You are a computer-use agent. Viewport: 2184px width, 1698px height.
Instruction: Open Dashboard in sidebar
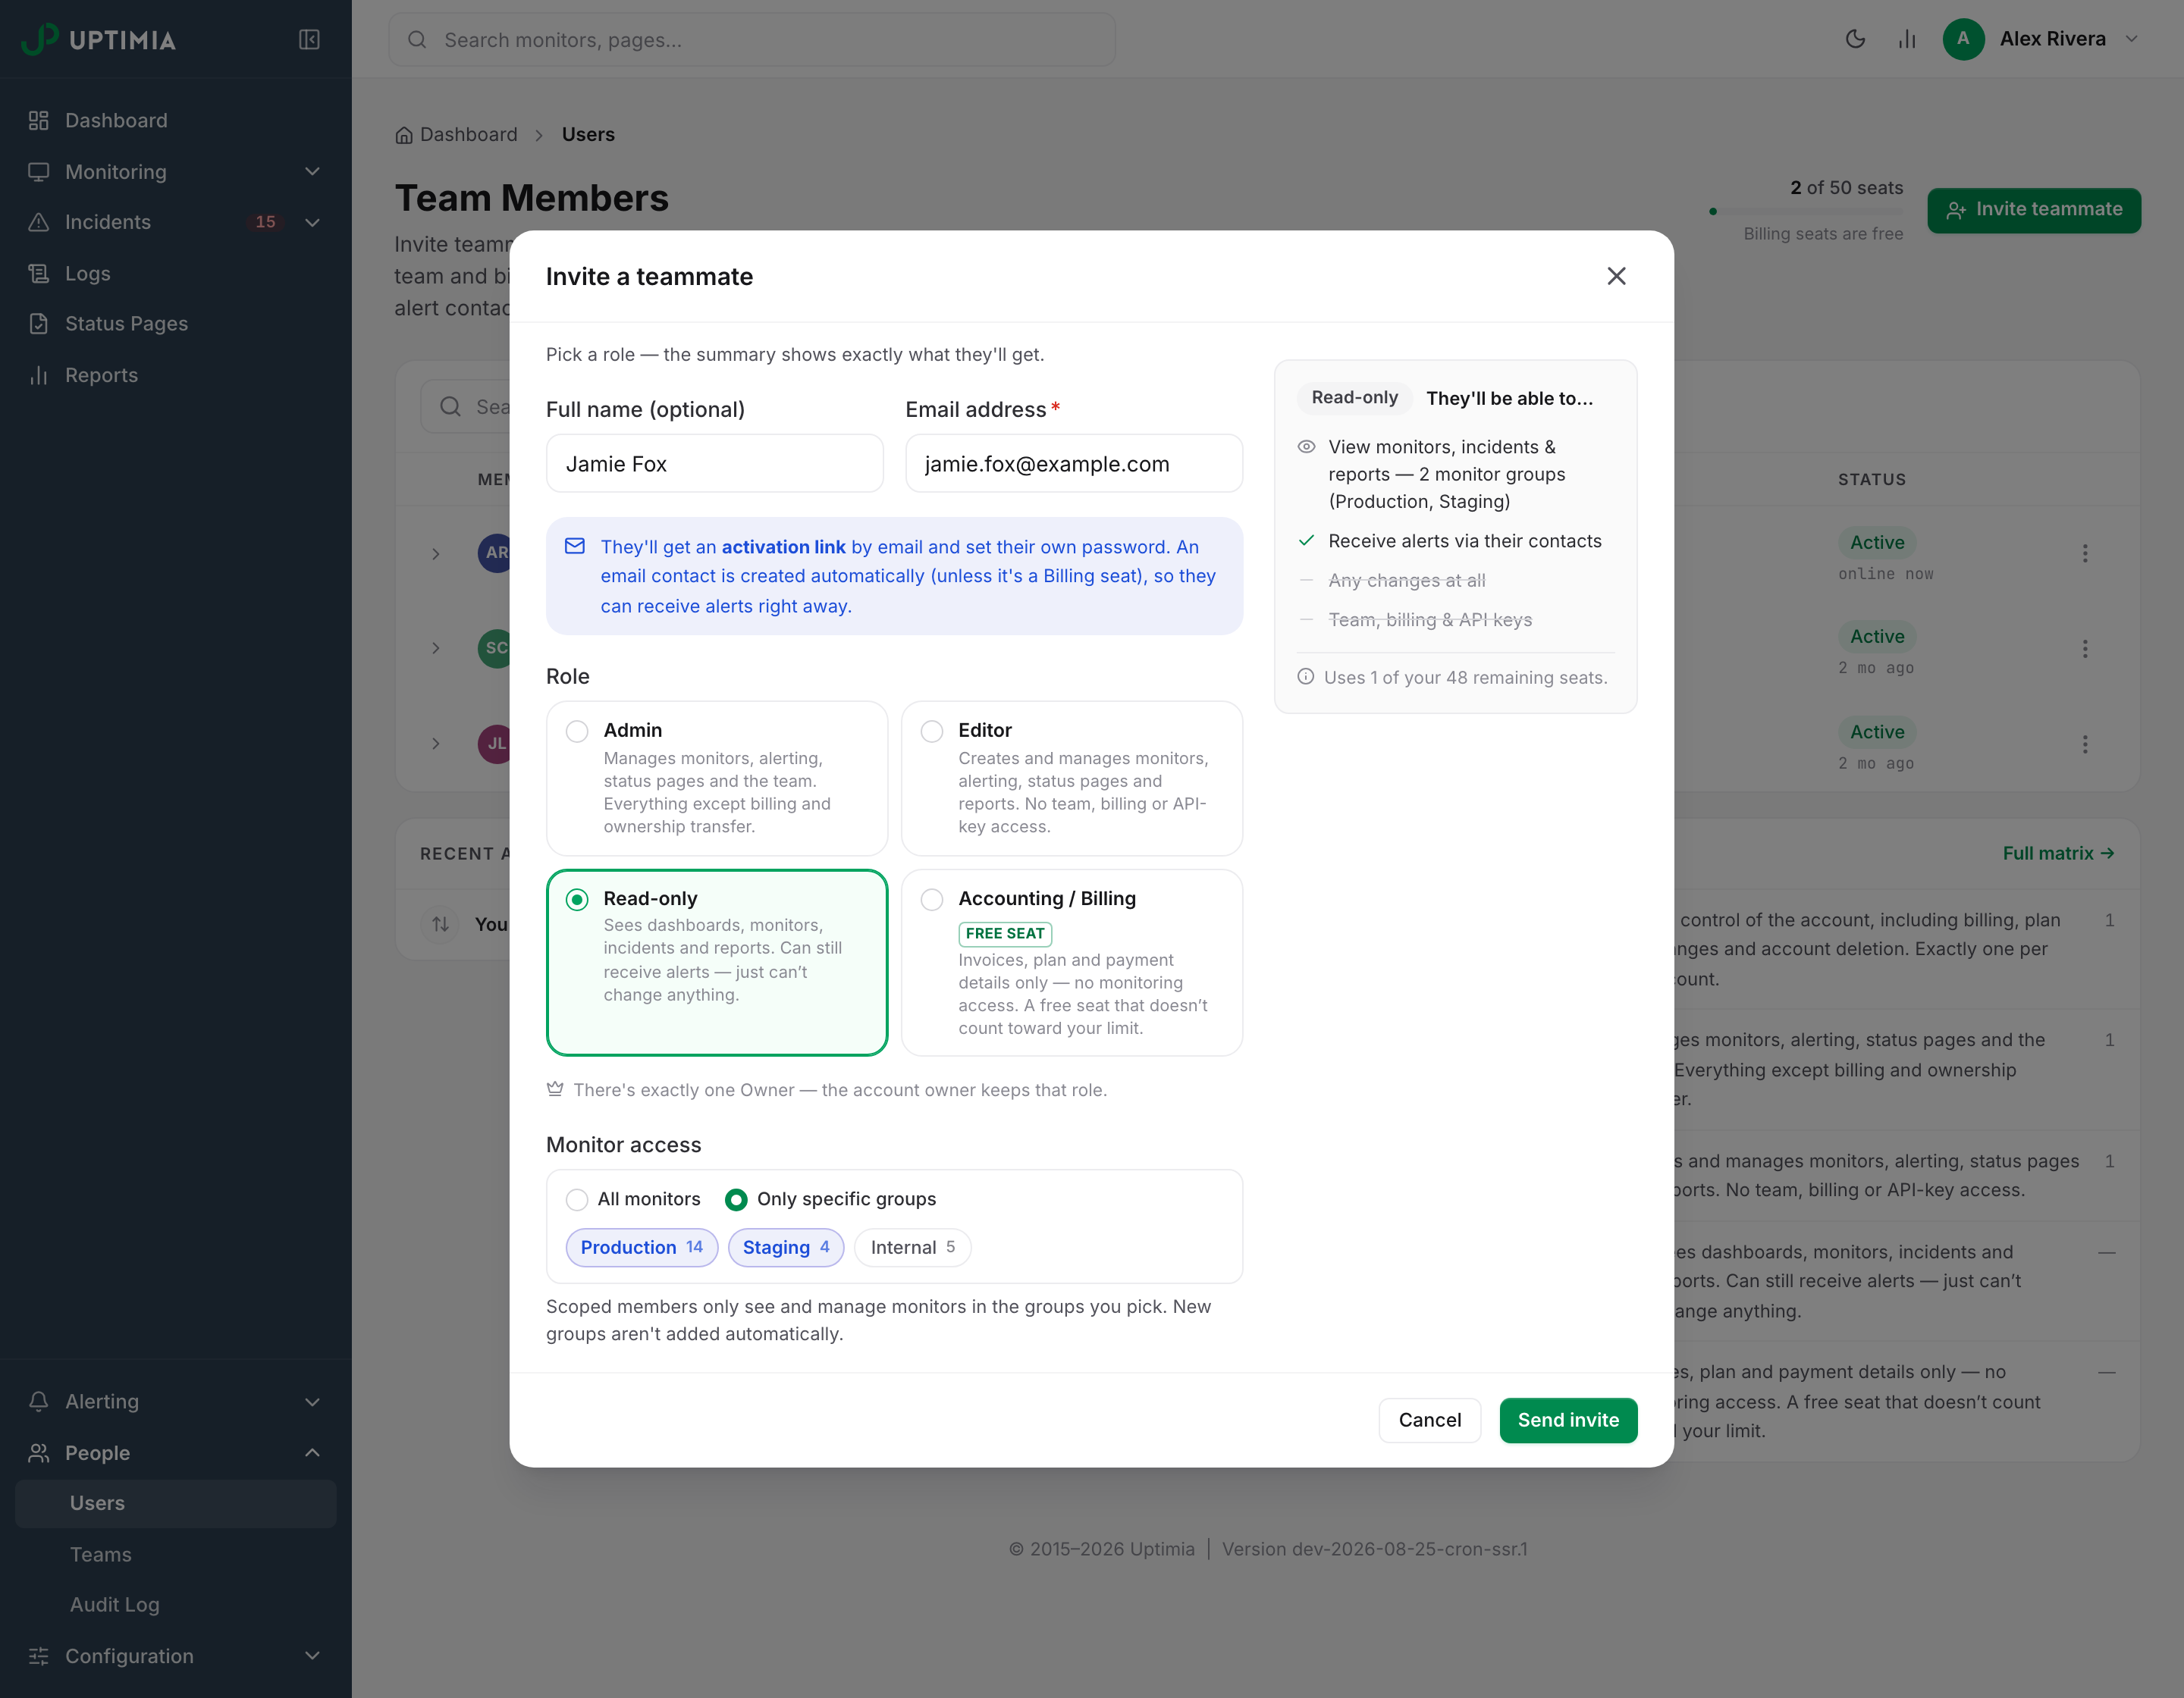pos(176,120)
